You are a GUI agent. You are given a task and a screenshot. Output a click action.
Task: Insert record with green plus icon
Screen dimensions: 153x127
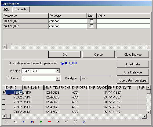[x=41, y=122]
